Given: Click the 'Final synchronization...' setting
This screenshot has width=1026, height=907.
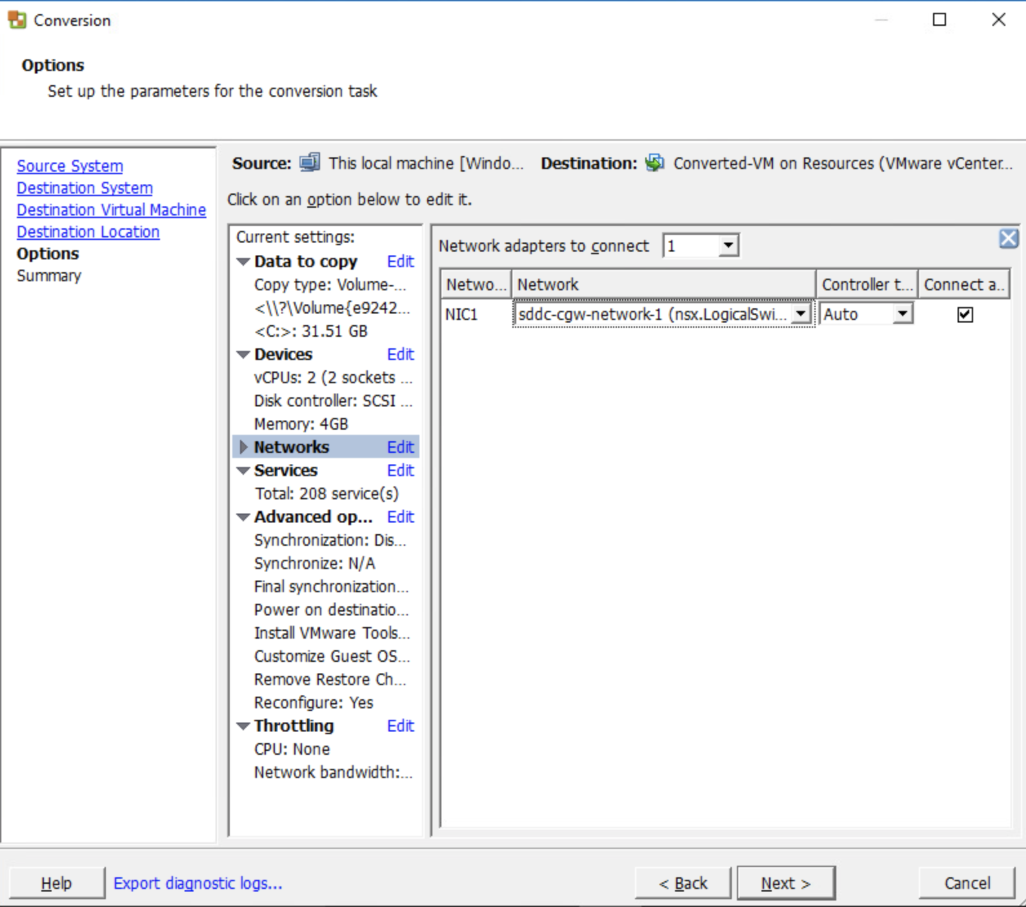Looking at the screenshot, I should click(332, 586).
